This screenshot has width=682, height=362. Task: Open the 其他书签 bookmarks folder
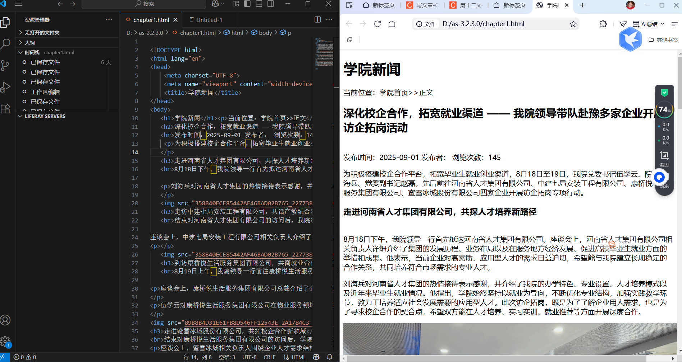pyautogui.click(x=663, y=40)
